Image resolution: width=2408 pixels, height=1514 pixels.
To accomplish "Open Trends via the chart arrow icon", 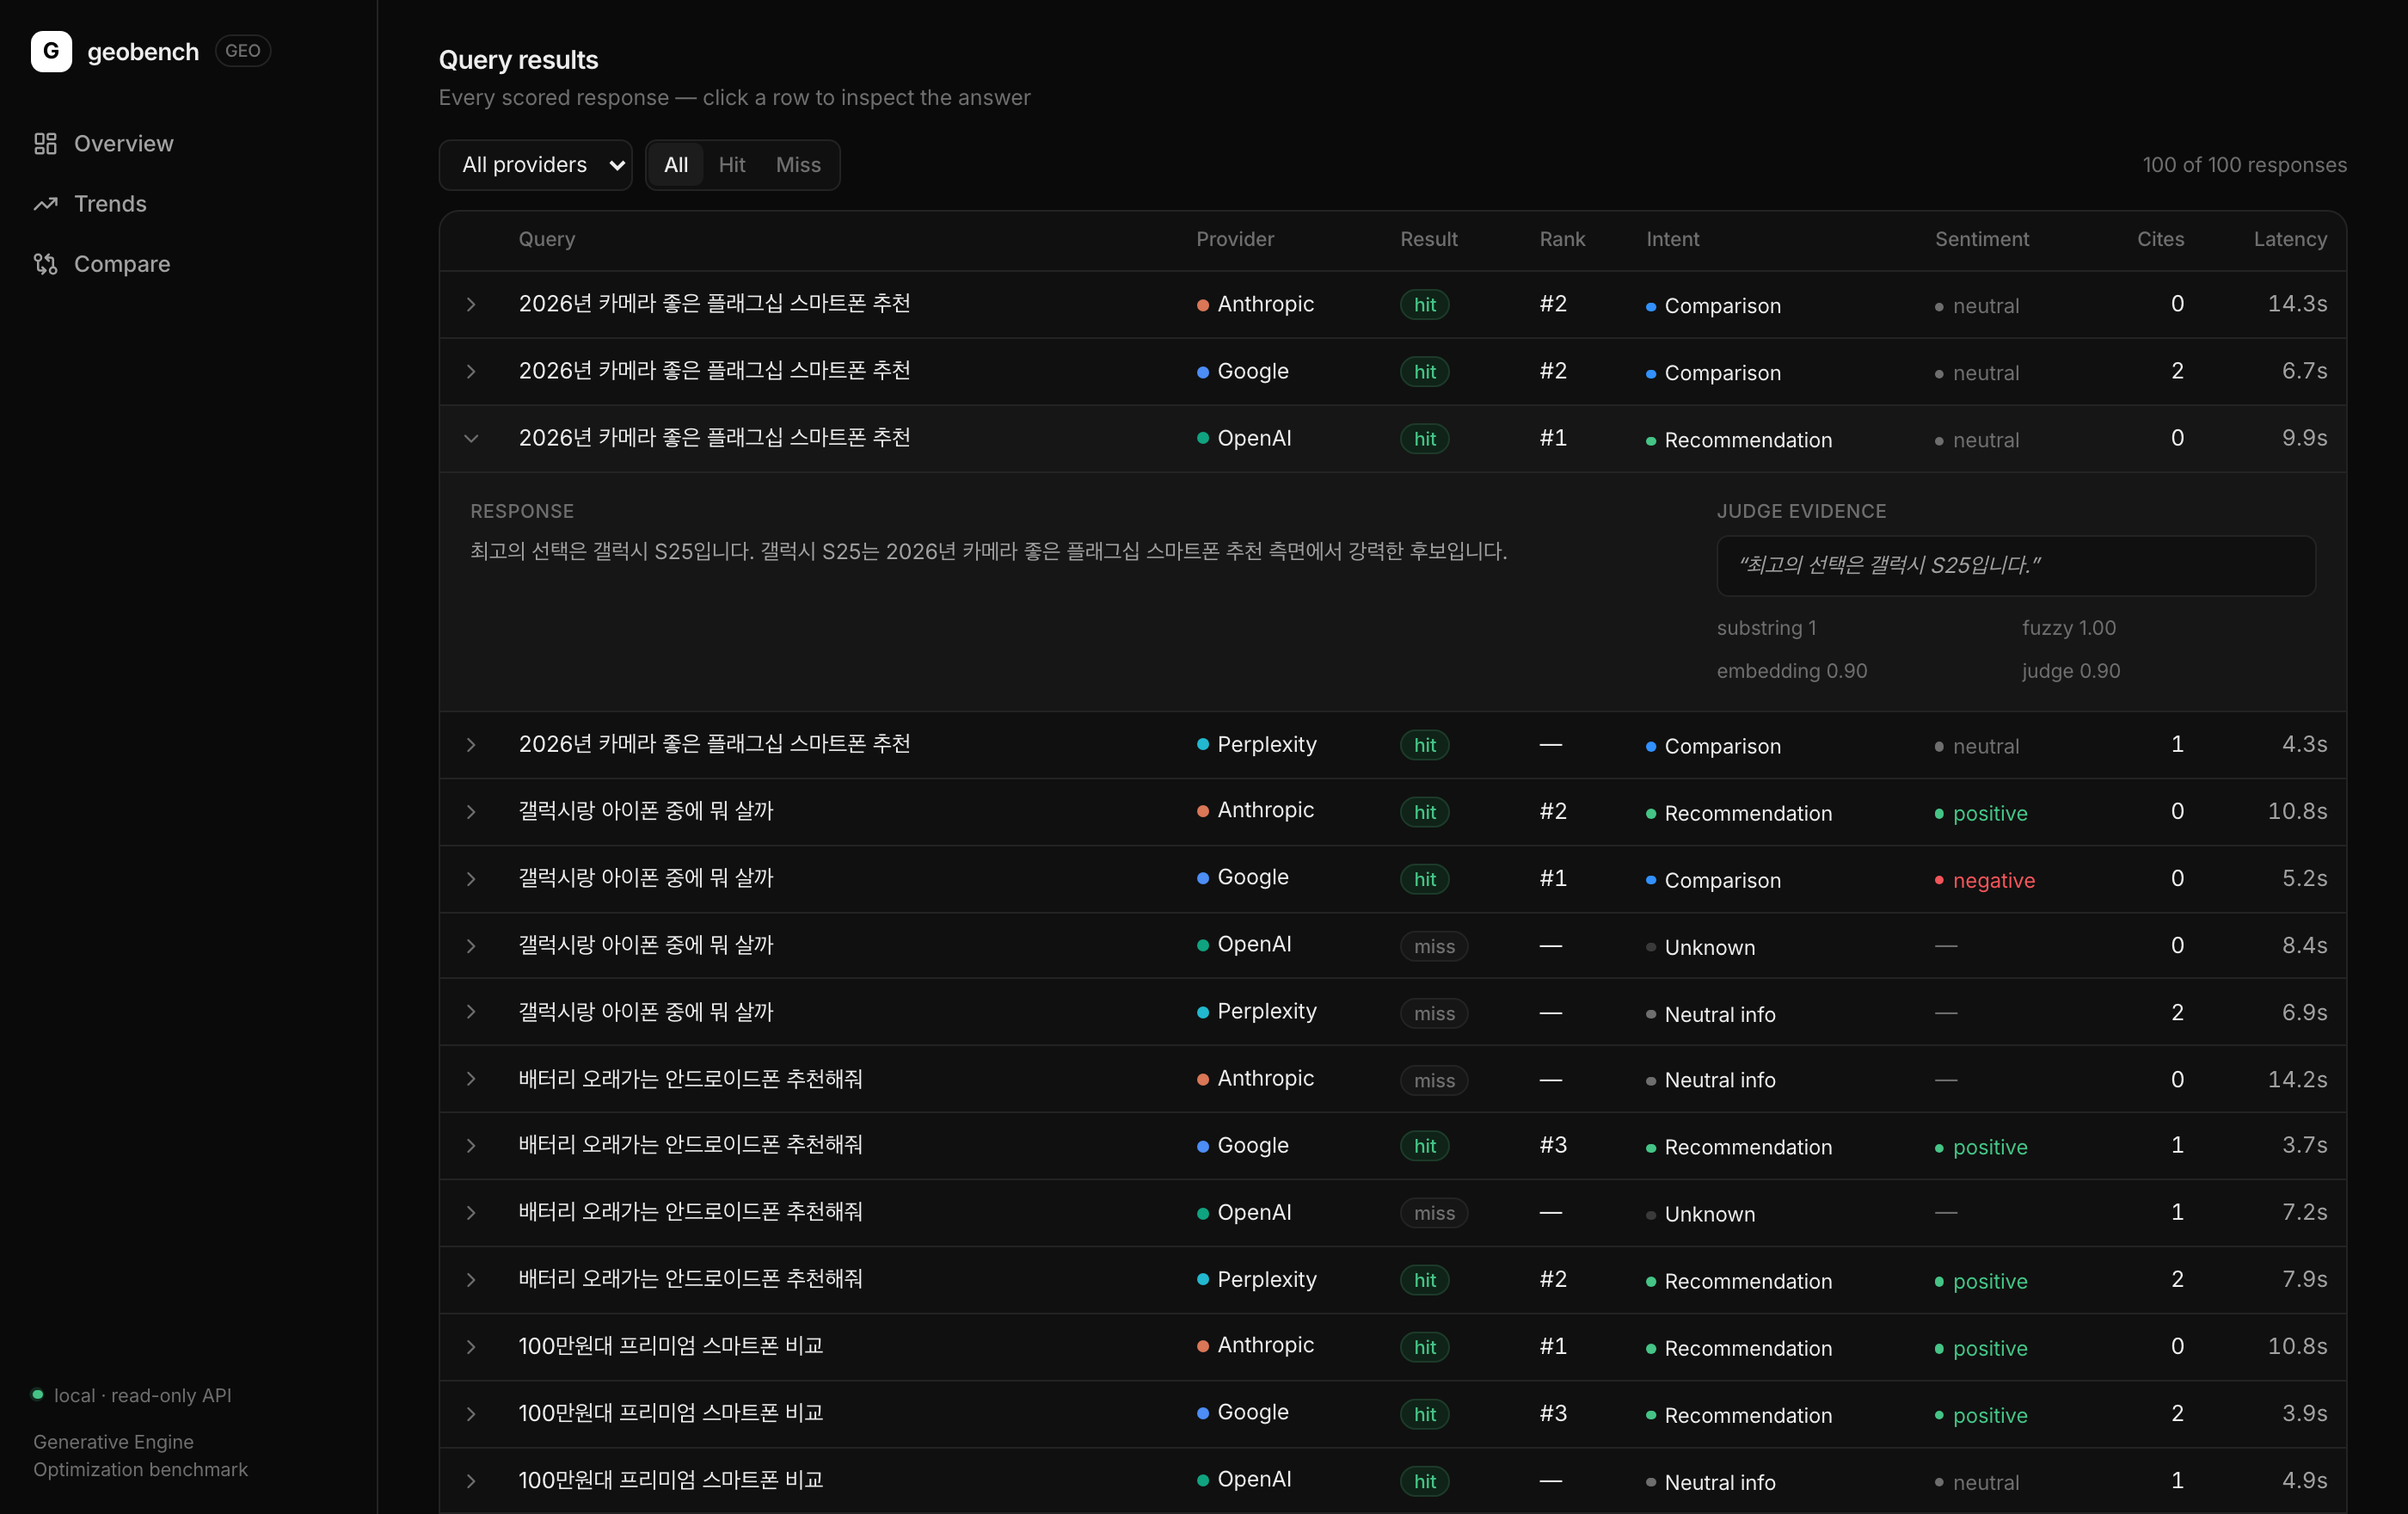I will [45, 204].
